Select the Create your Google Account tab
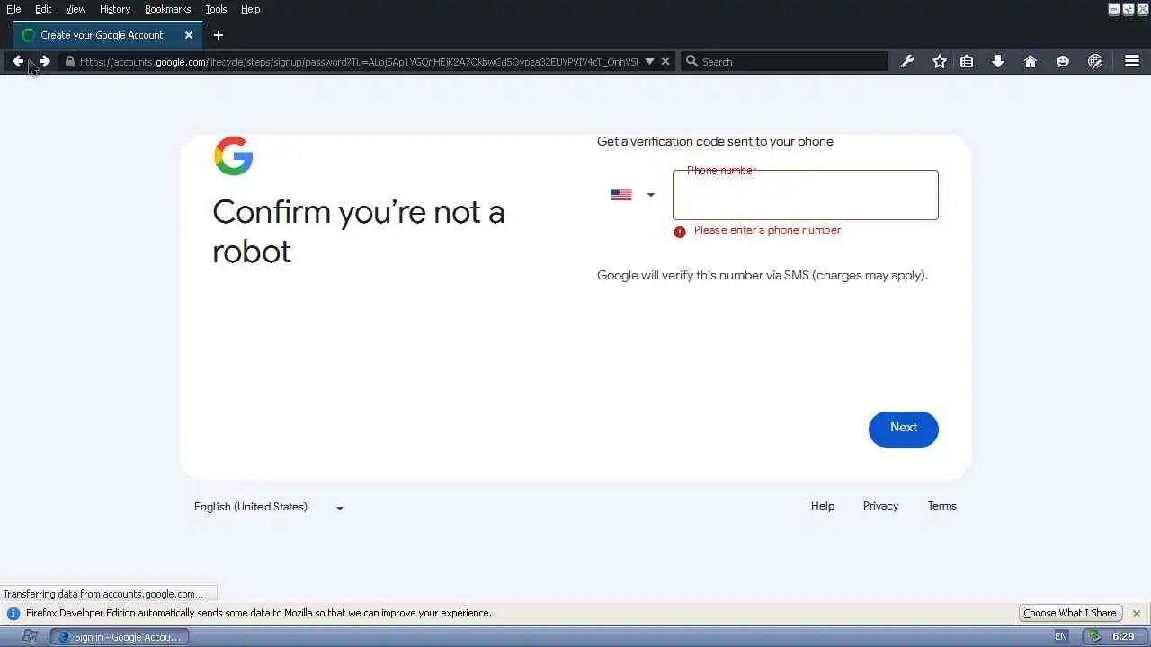This screenshot has width=1151, height=647. pyautogui.click(x=108, y=35)
